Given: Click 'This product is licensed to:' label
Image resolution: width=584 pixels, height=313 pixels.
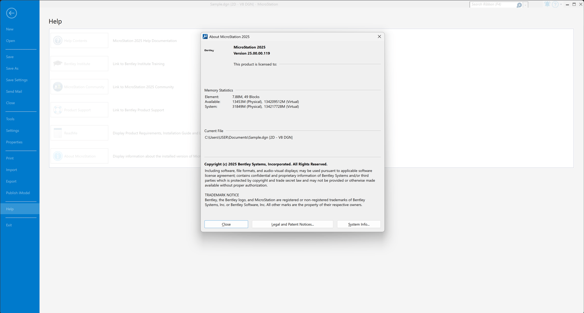Looking at the screenshot, I should 255,64.
